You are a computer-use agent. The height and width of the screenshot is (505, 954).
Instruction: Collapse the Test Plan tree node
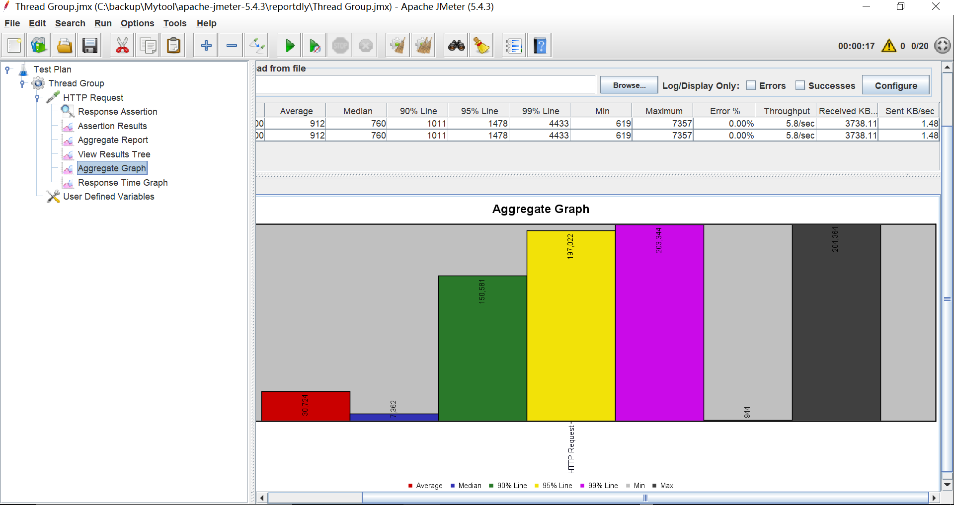(x=7, y=70)
